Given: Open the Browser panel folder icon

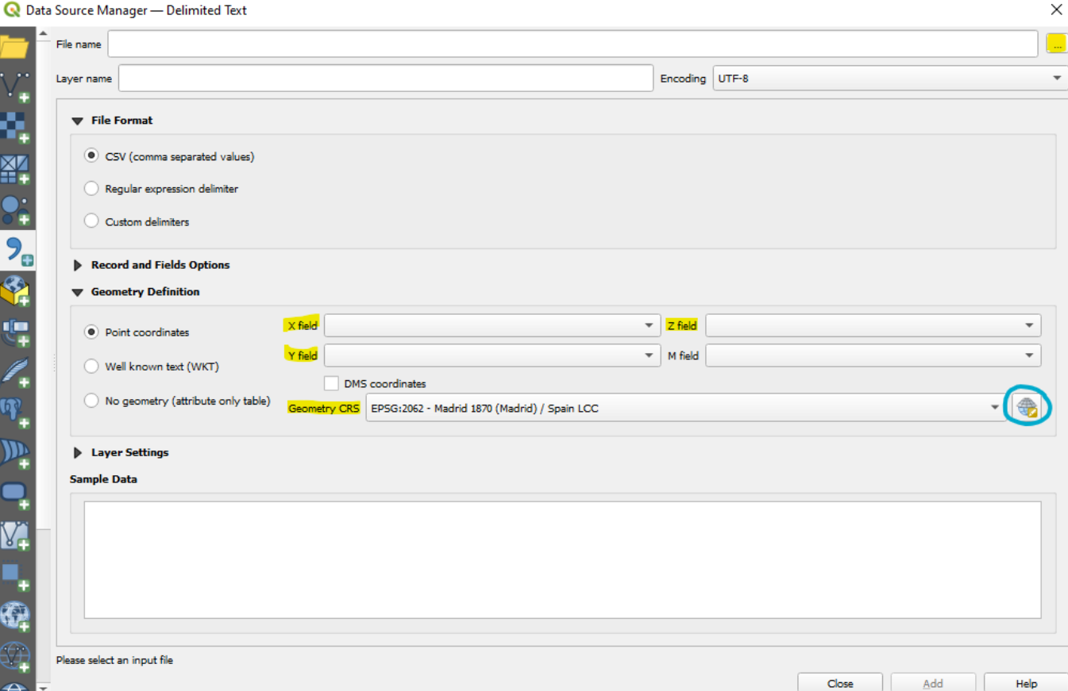Looking at the screenshot, I should click(15, 47).
